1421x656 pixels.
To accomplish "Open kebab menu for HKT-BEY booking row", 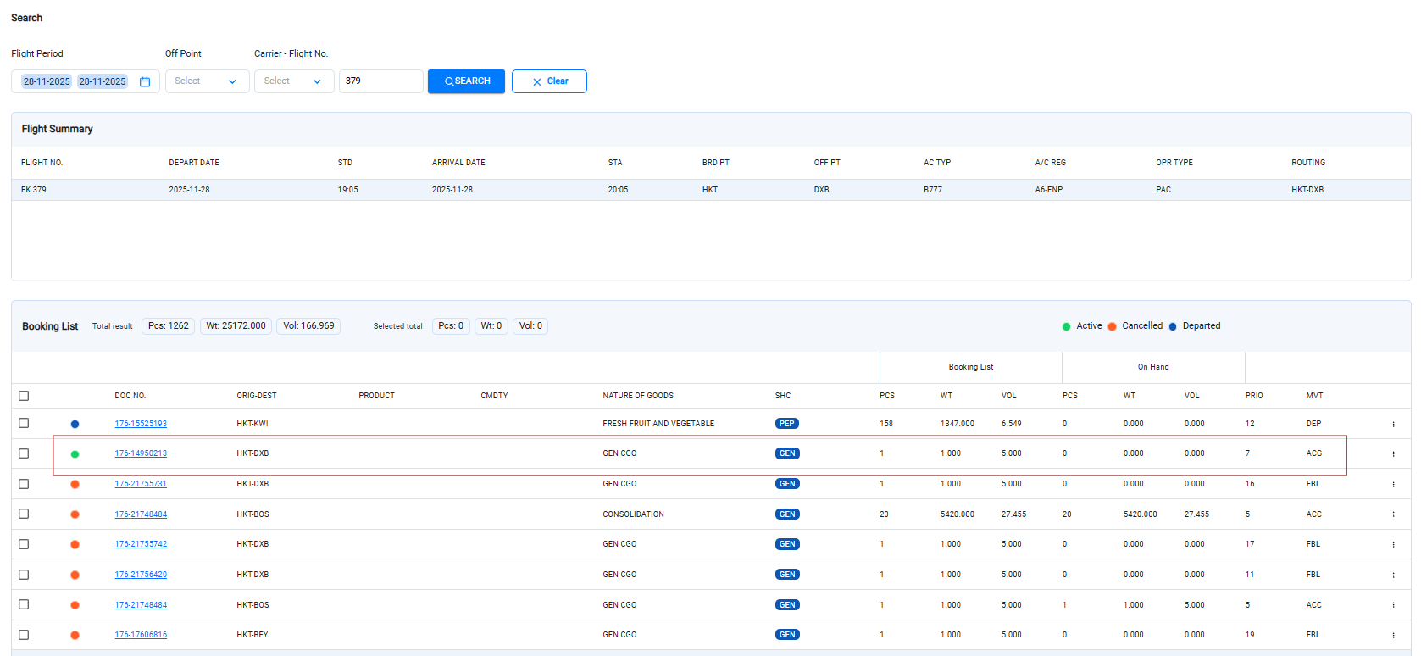I will pyautogui.click(x=1393, y=635).
